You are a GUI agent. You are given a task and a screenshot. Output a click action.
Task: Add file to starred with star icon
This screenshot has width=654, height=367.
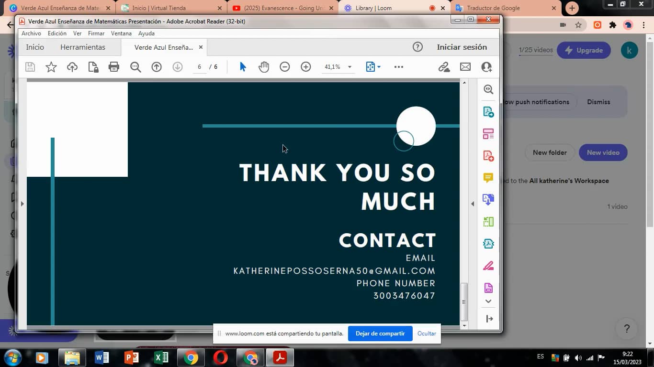click(x=51, y=67)
